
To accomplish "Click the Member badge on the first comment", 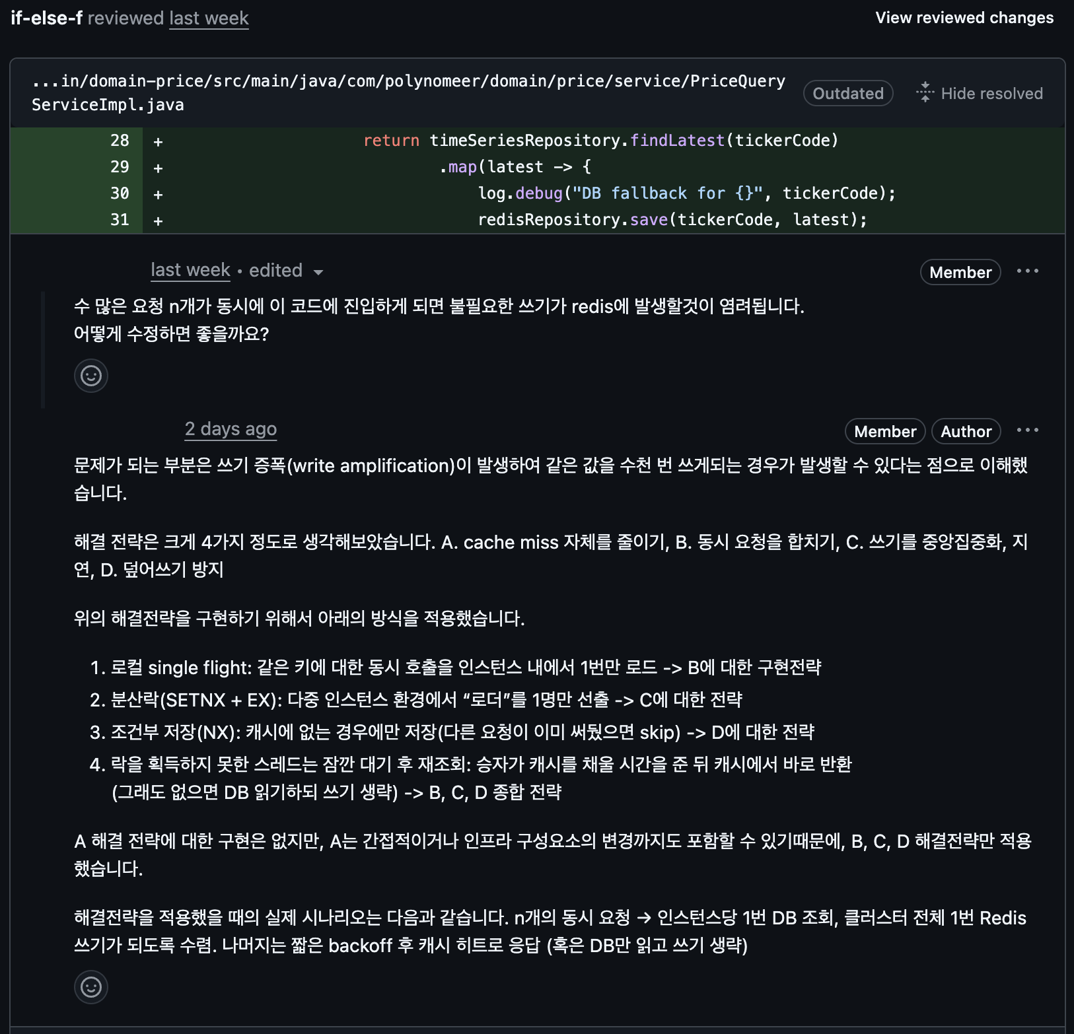I will click(x=960, y=272).
